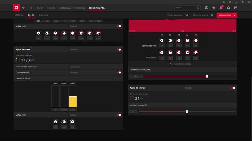
Task: Click P3 fan speed knob
Action: coord(179,40)
